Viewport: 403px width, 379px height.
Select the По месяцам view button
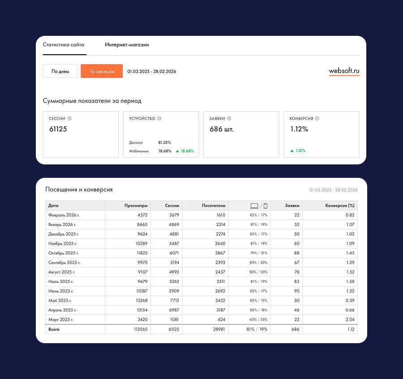pyautogui.click(x=102, y=71)
